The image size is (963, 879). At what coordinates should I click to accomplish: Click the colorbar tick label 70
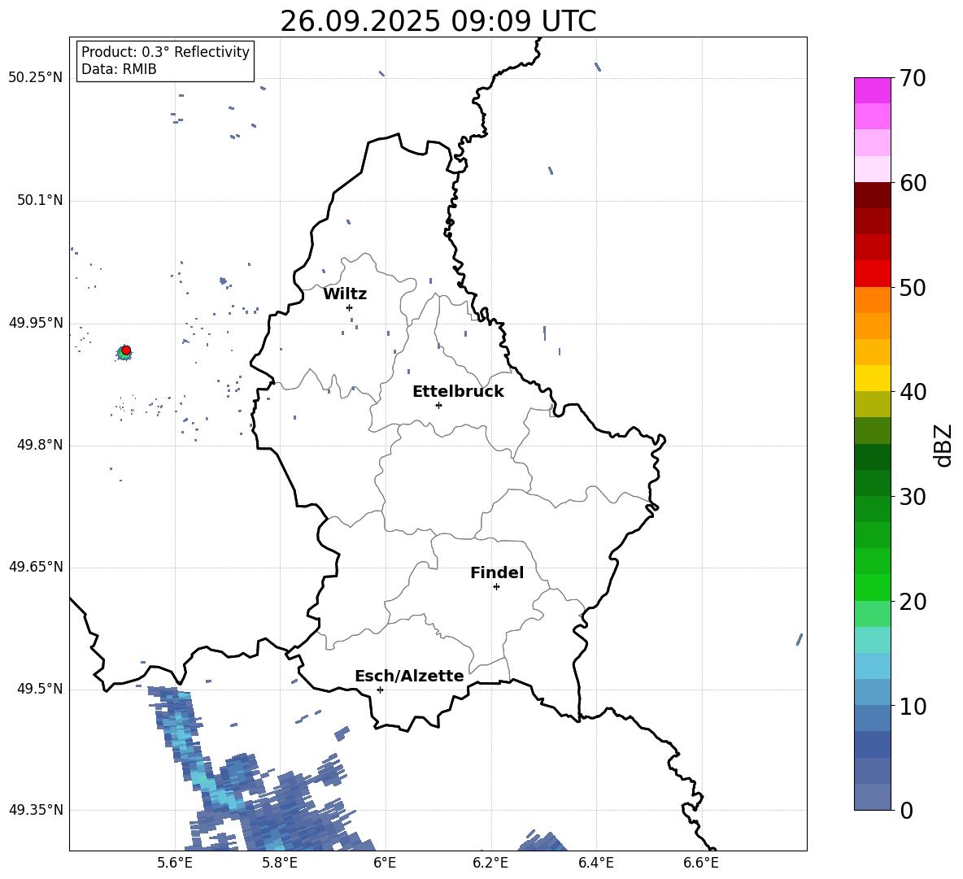tap(913, 78)
